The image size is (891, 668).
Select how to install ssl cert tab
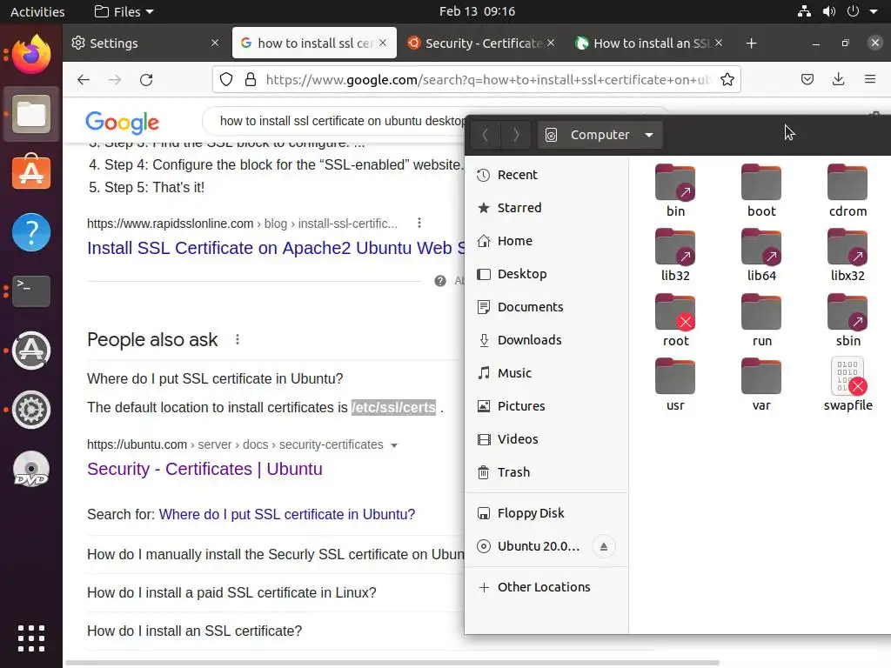click(x=314, y=43)
